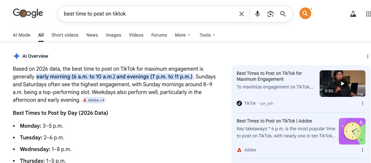
Task: Open AI Overview more options menu
Action: (x=367, y=56)
